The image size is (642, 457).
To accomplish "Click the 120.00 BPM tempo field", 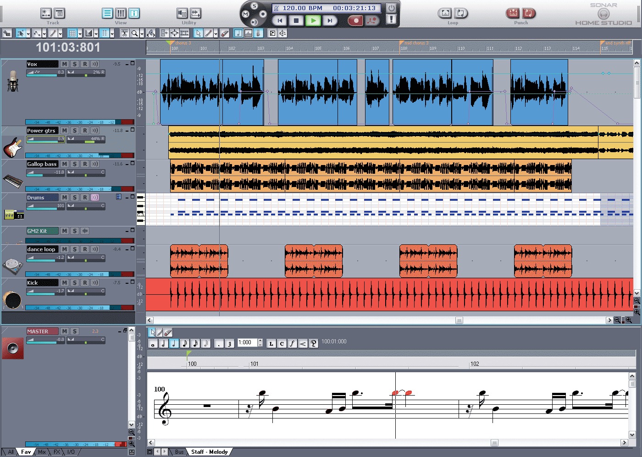I will [x=303, y=8].
